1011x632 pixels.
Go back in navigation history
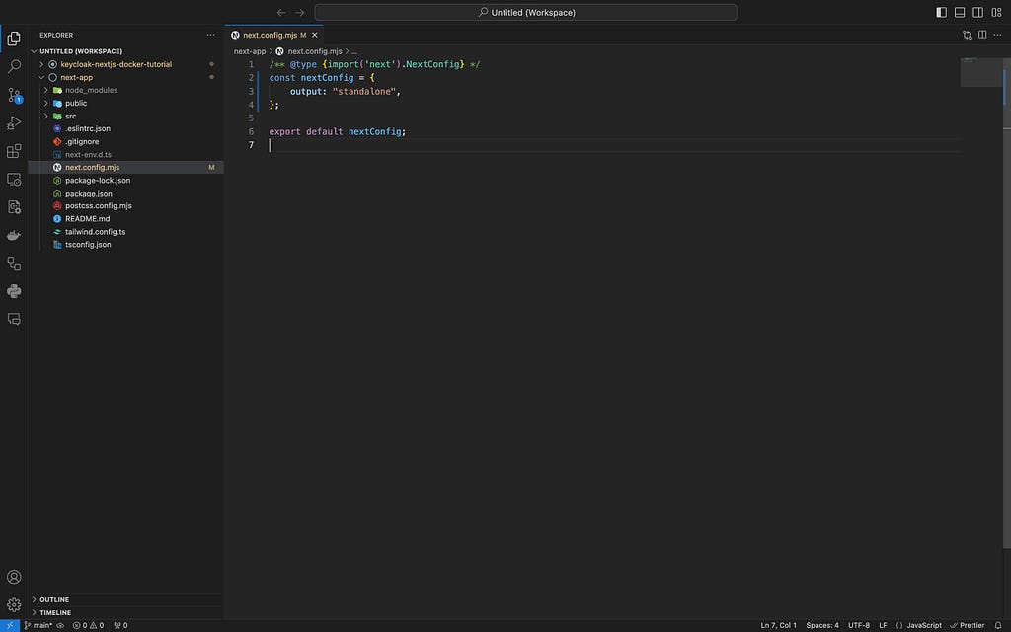tap(281, 12)
